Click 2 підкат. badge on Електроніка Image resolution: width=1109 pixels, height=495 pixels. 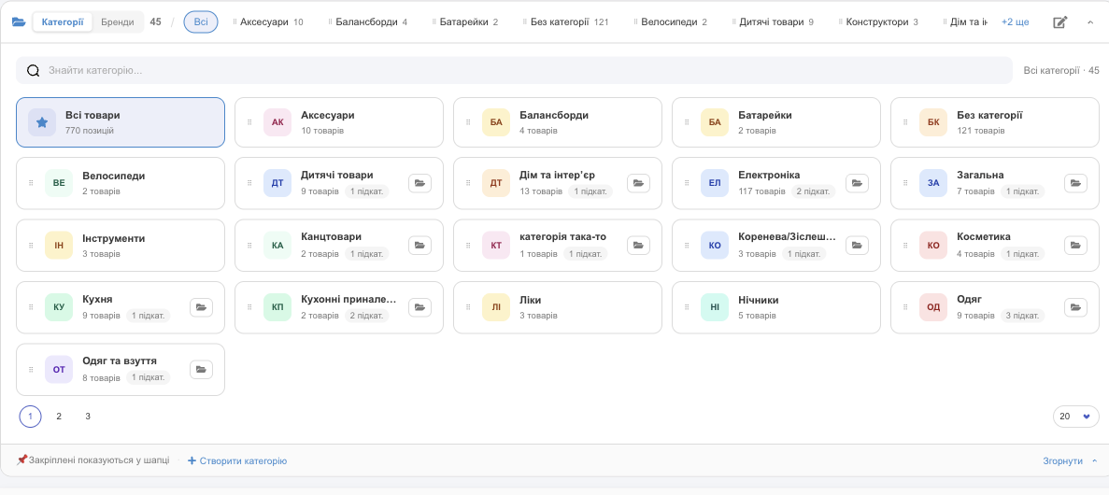click(814, 191)
